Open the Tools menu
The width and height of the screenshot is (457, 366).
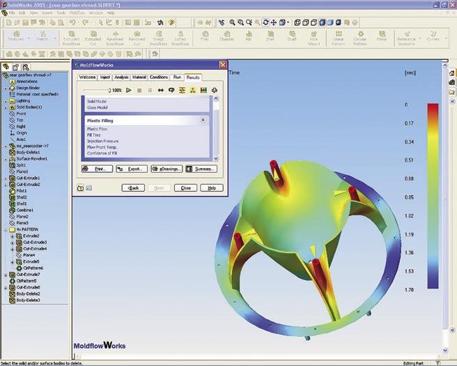61,13
